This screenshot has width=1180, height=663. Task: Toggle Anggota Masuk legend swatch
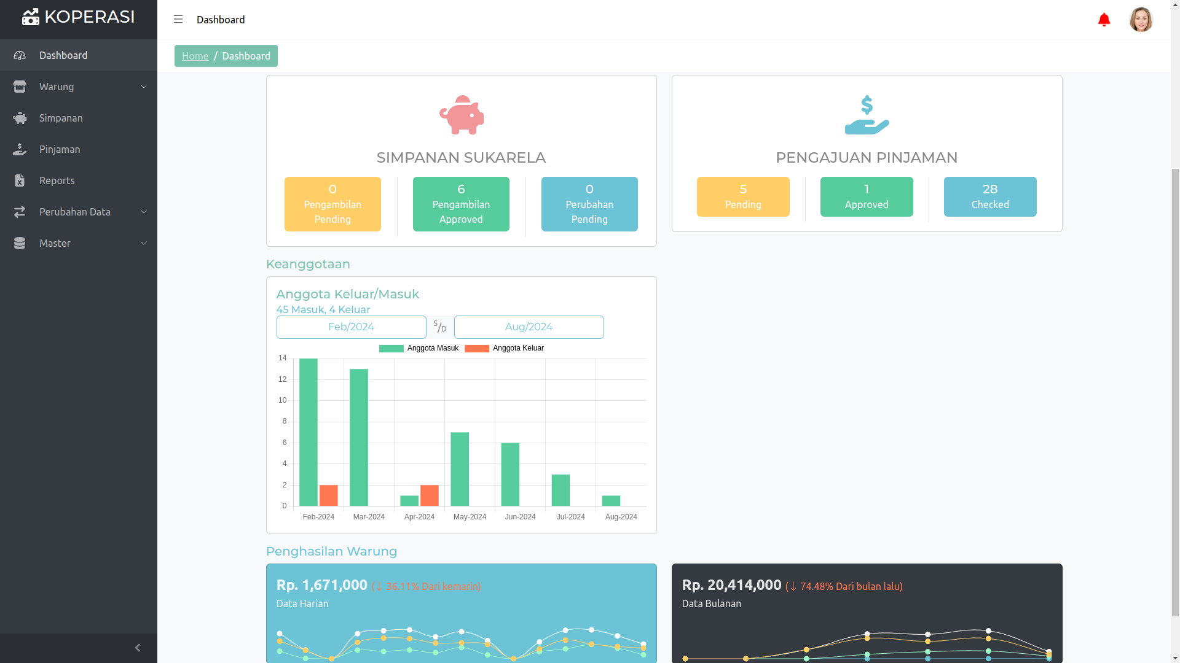pyautogui.click(x=391, y=349)
